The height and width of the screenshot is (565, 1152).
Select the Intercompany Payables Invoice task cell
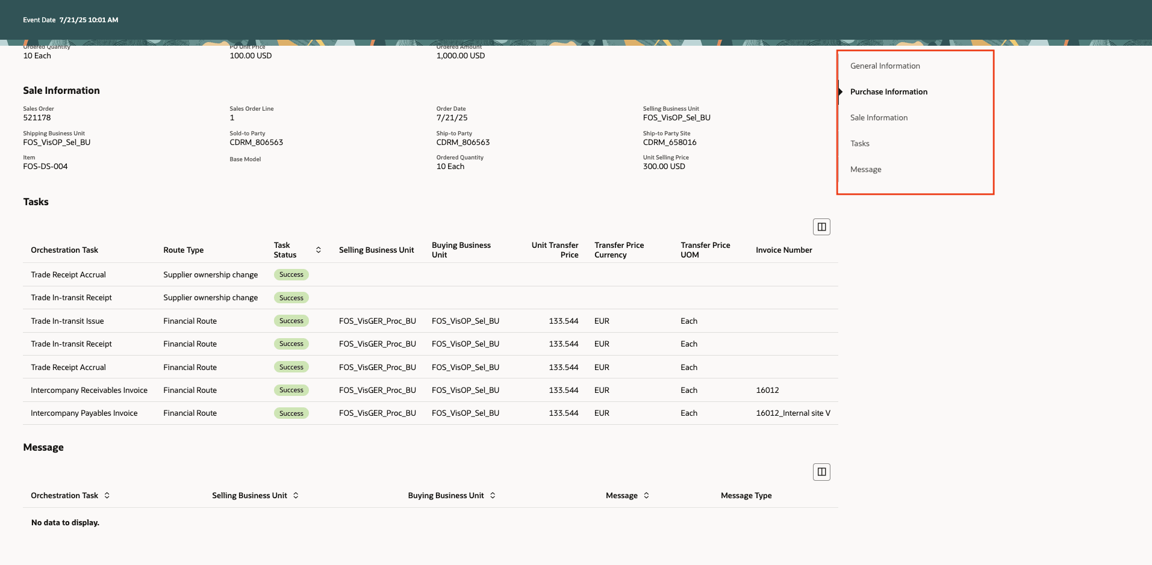[x=84, y=413]
